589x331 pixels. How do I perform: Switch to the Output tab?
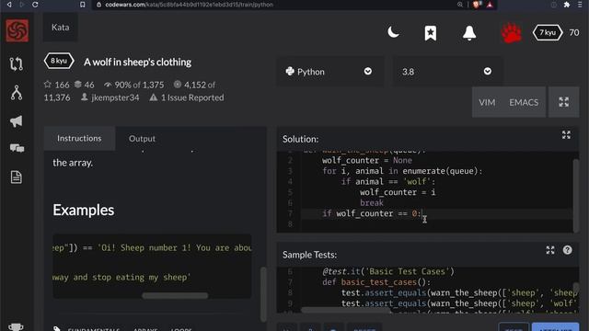tap(142, 139)
